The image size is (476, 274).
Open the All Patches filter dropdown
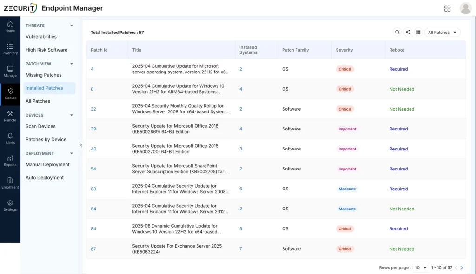tap(442, 33)
